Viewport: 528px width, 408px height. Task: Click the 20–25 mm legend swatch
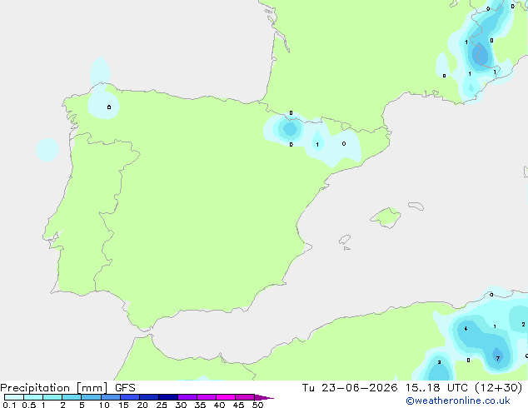tap(149, 397)
